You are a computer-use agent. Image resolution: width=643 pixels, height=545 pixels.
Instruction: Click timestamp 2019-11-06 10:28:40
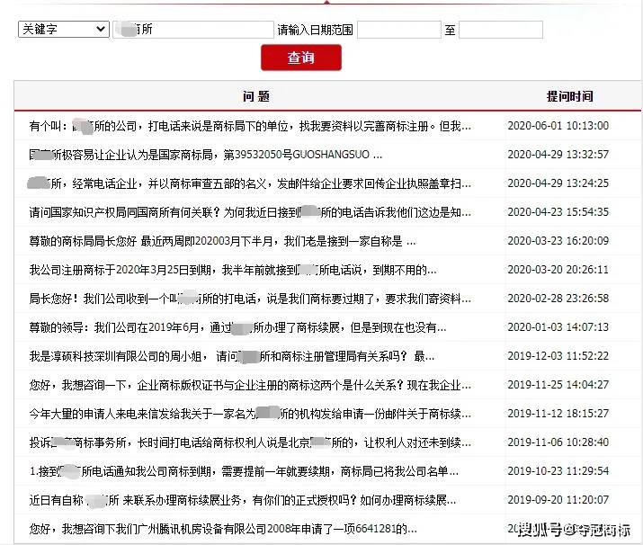coord(558,442)
